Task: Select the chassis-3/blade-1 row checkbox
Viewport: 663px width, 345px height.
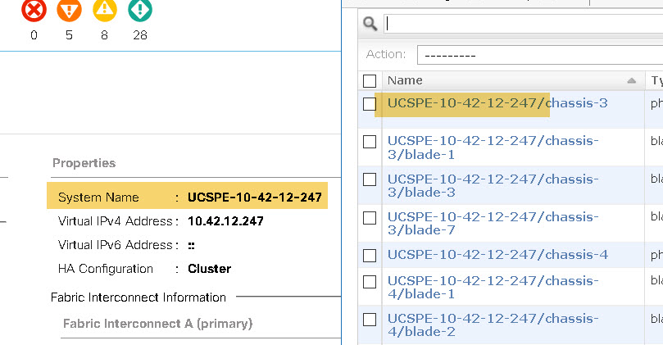Action: click(370, 142)
